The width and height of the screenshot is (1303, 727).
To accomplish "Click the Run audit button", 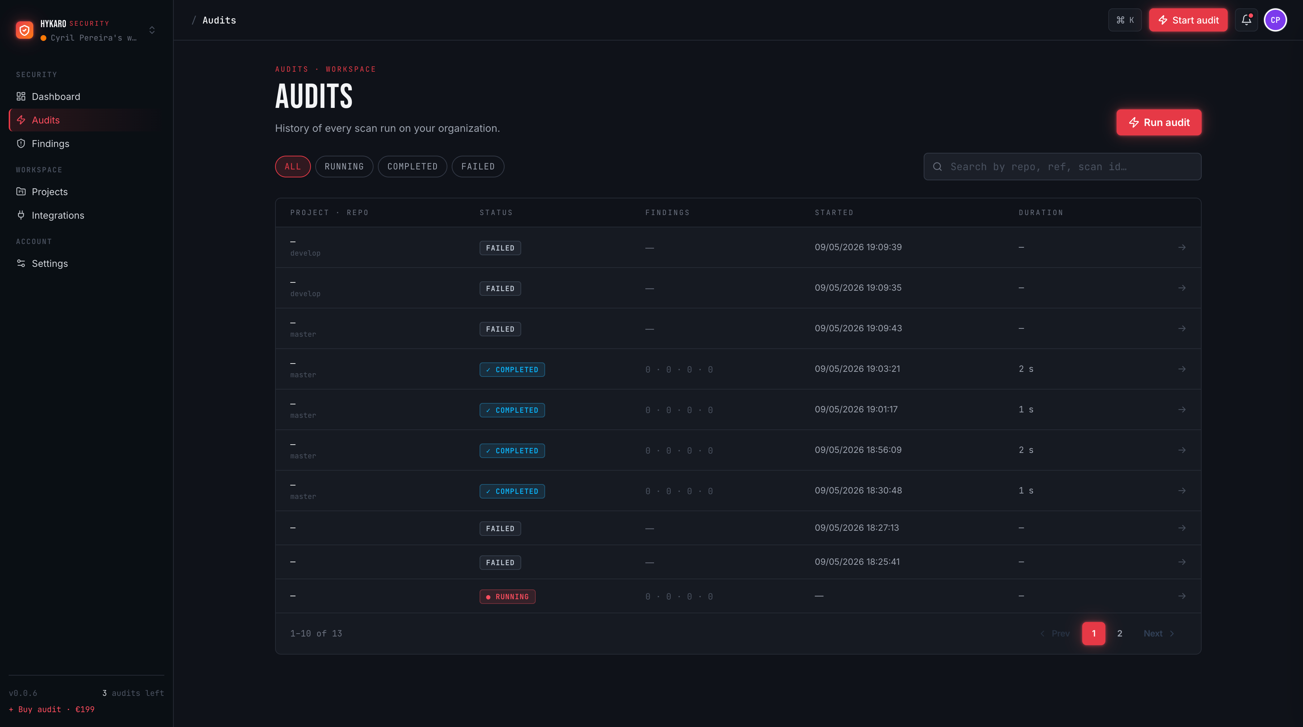I will coord(1159,122).
